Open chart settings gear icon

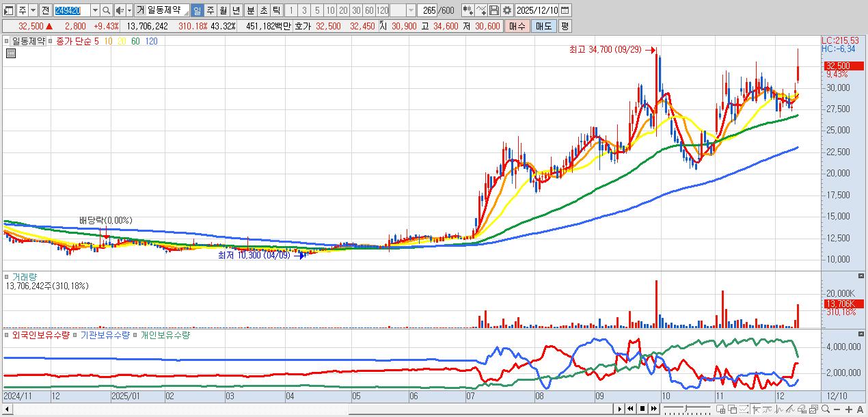[x=507, y=10]
